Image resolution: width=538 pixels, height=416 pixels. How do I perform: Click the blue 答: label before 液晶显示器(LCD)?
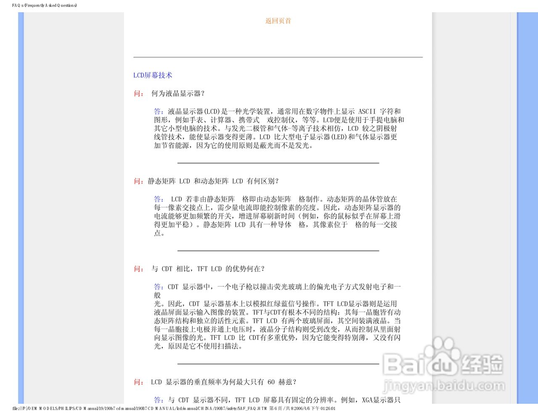coord(159,111)
